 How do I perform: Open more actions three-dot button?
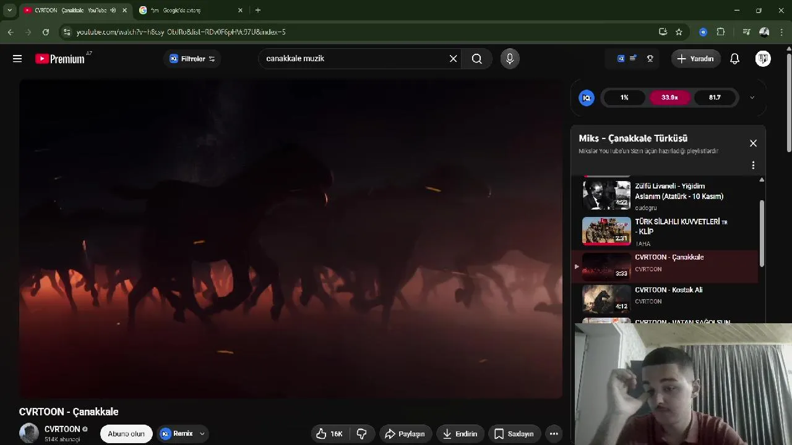(554, 434)
